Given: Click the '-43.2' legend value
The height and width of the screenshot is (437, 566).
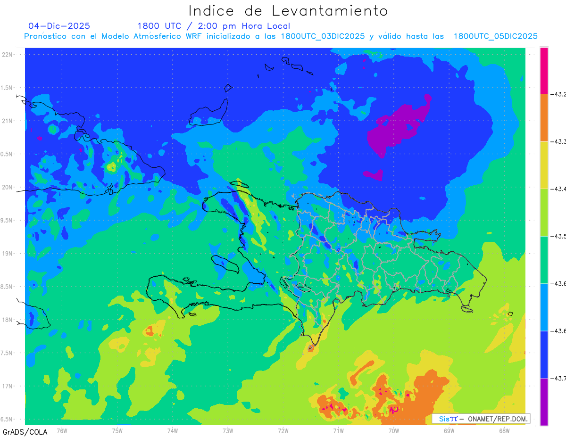Looking at the screenshot, I should (x=558, y=94).
